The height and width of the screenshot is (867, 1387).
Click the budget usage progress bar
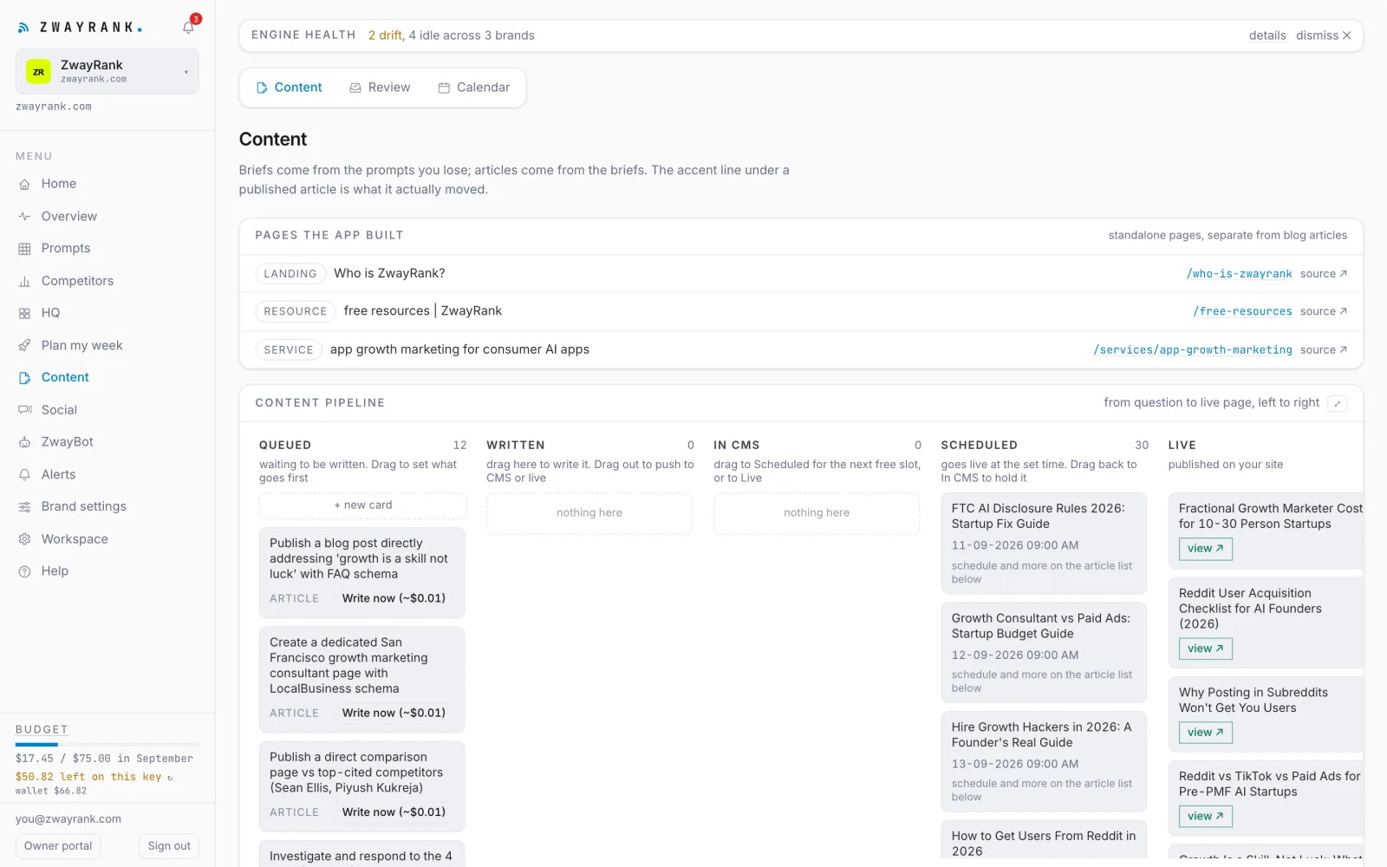coord(107,745)
